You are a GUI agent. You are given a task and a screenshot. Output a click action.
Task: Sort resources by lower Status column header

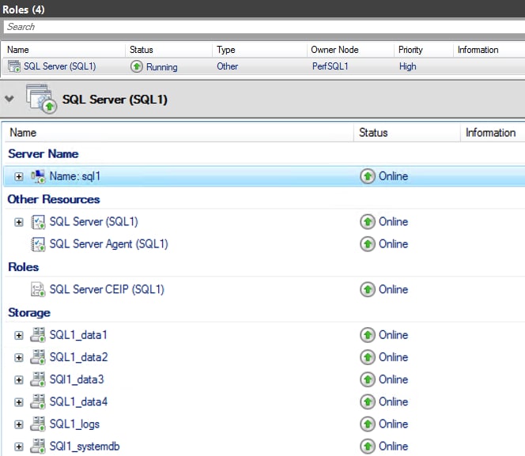pyautogui.click(x=407, y=133)
